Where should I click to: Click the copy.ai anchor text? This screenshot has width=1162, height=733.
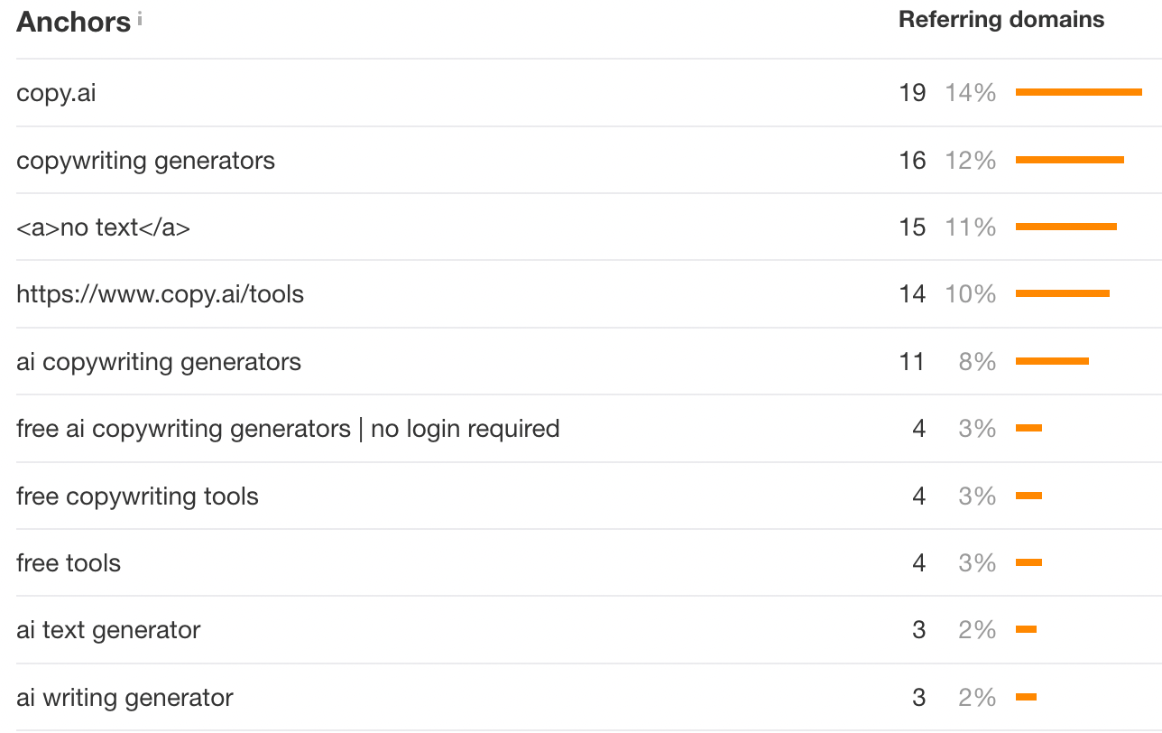click(56, 93)
